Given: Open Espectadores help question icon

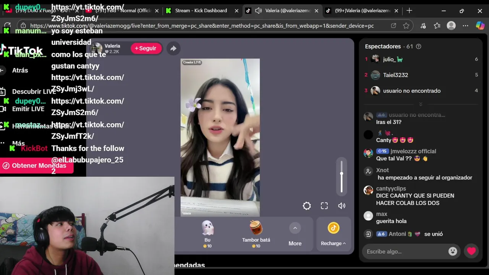Looking at the screenshot, I should click(418, 47).
